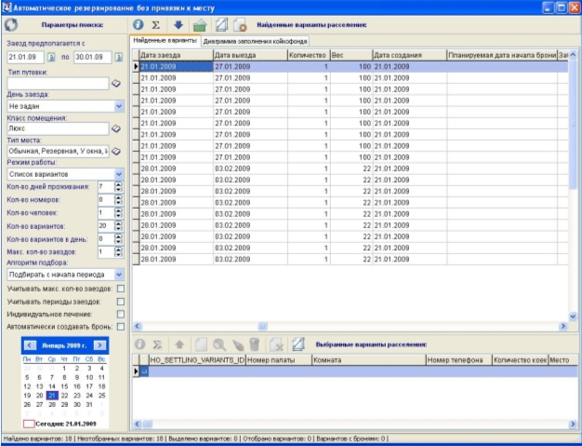Click the blue info icon in the found variants toolbar
This screenshot has width=582, height=446.
(139, 25)
